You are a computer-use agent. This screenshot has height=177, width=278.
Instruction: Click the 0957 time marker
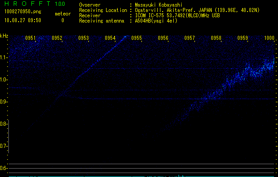[190, 38]
